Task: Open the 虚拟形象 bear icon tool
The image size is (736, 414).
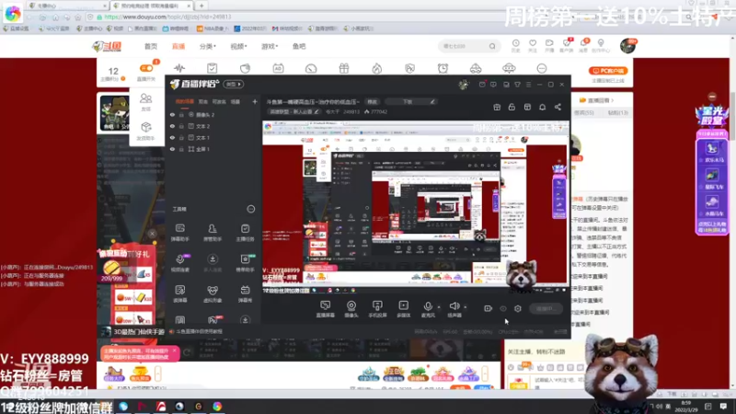Action: coord(213,293)
